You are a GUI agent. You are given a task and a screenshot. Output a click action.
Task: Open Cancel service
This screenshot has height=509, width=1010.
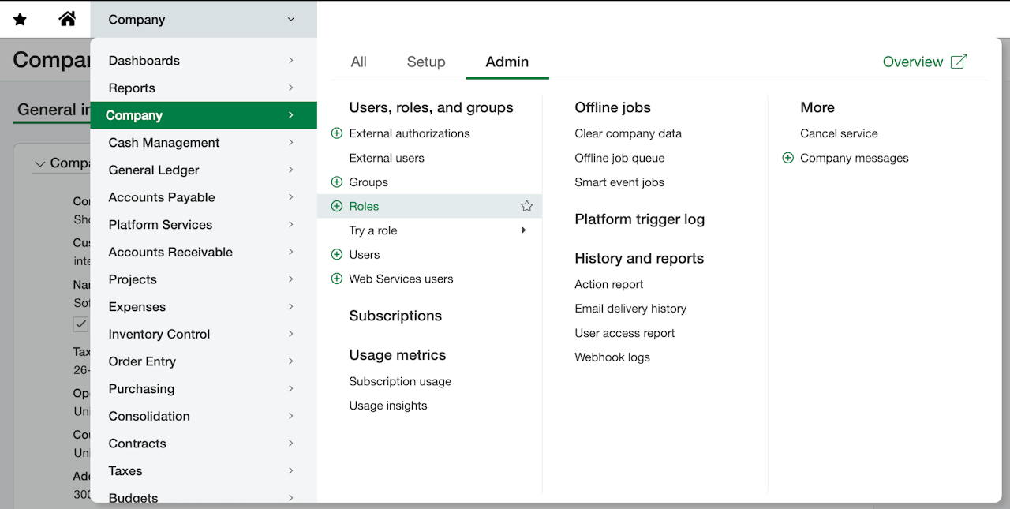coord(839,133)
